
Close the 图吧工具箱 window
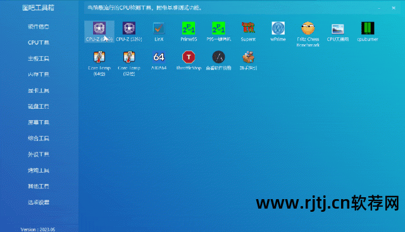pyautogui.click(x=394, y=8)
